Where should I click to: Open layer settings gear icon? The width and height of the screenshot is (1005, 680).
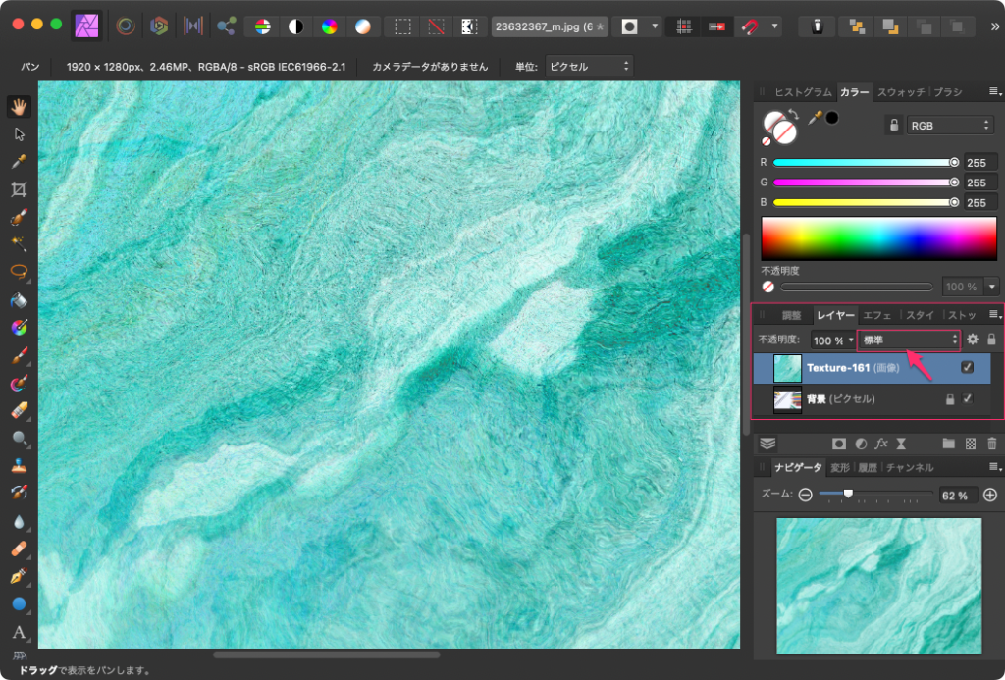point(973,340)
